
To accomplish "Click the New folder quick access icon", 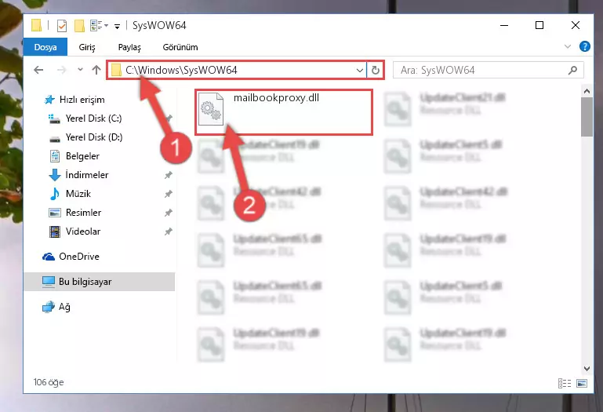I will (x=79, y=25).
